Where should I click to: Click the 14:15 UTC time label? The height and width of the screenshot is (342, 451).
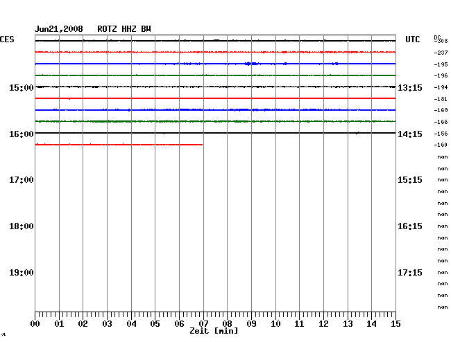pyautogui.click(x=410, y=134)
